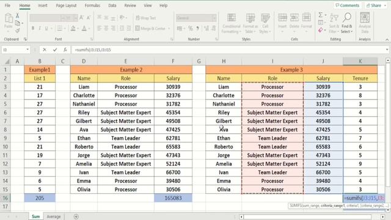Click the Share button
Viewport: 391px width, 220px height.
376,5
